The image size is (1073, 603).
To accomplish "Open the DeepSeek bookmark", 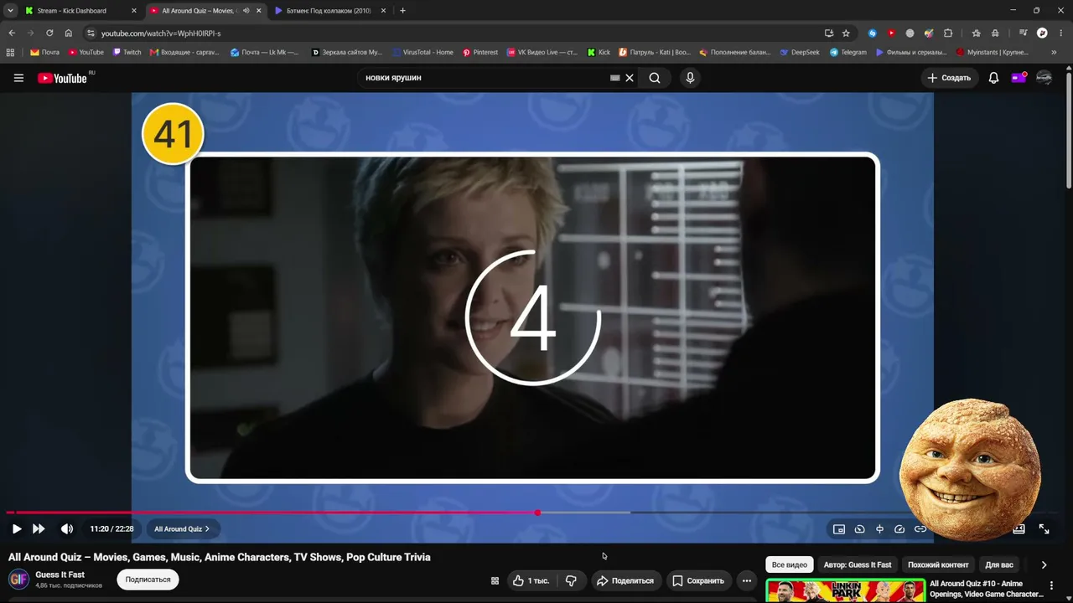I will pos(800,52).
